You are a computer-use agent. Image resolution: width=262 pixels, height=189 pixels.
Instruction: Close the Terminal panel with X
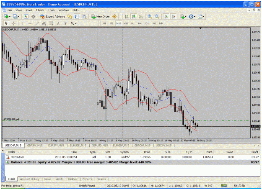3,151
